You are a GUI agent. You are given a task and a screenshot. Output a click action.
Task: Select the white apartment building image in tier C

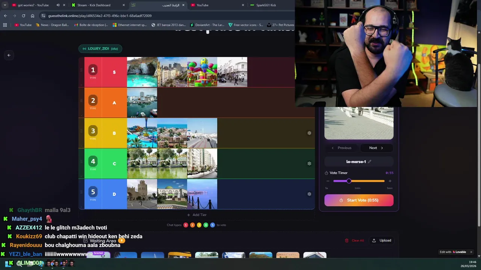click(202, 163)
